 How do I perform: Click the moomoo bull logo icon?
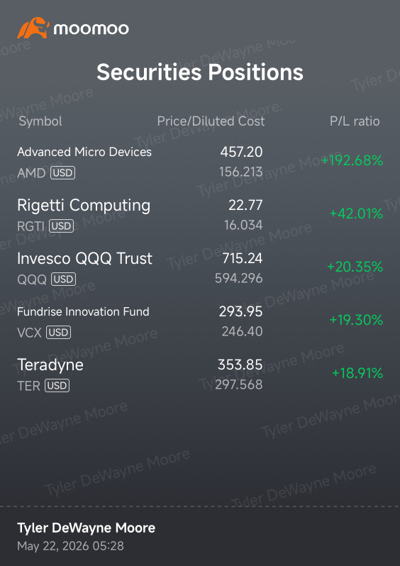tap(33, 28)
